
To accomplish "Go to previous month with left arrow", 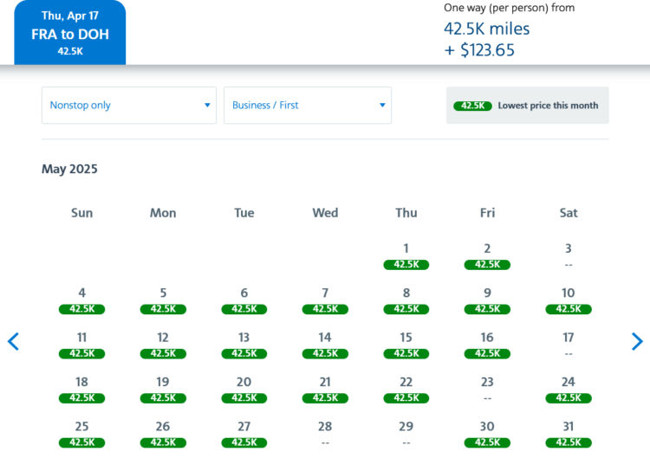I will (x=13, y=341).
